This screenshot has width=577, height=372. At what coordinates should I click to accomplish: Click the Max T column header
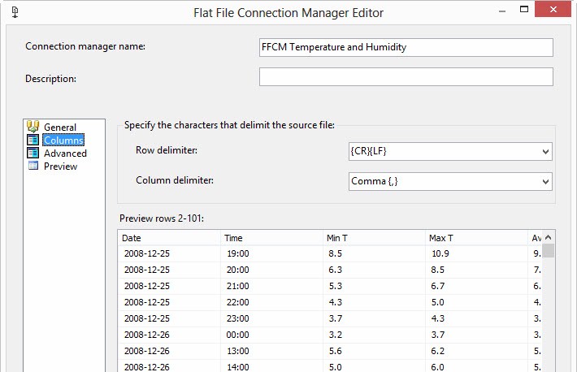click(x=476, y=238)
